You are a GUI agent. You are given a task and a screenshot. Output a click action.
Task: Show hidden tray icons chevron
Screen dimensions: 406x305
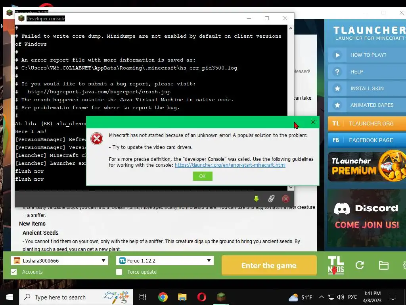click(x=321, y=297)
